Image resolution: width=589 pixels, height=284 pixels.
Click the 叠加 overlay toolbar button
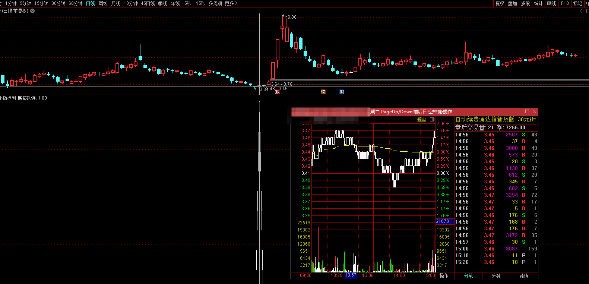[513, 3]
